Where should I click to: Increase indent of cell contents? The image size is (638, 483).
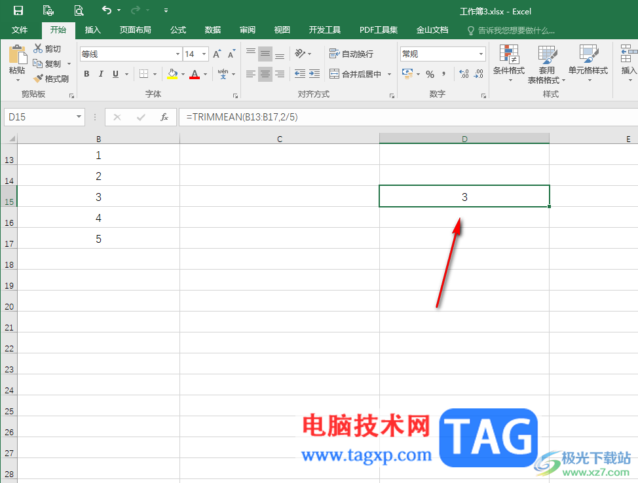(x=314, y=73)
